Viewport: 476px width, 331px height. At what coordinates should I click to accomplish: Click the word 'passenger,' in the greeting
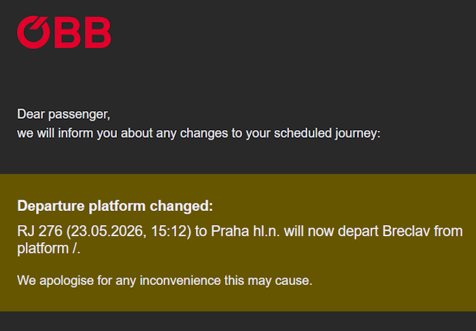click(x=80, y=115)
